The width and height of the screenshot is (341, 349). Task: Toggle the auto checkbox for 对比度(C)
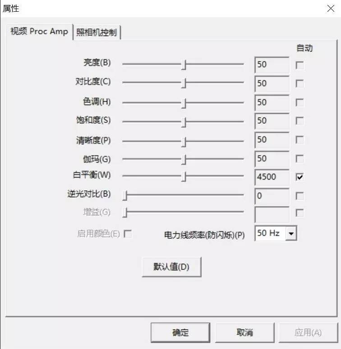pos(300,84)
